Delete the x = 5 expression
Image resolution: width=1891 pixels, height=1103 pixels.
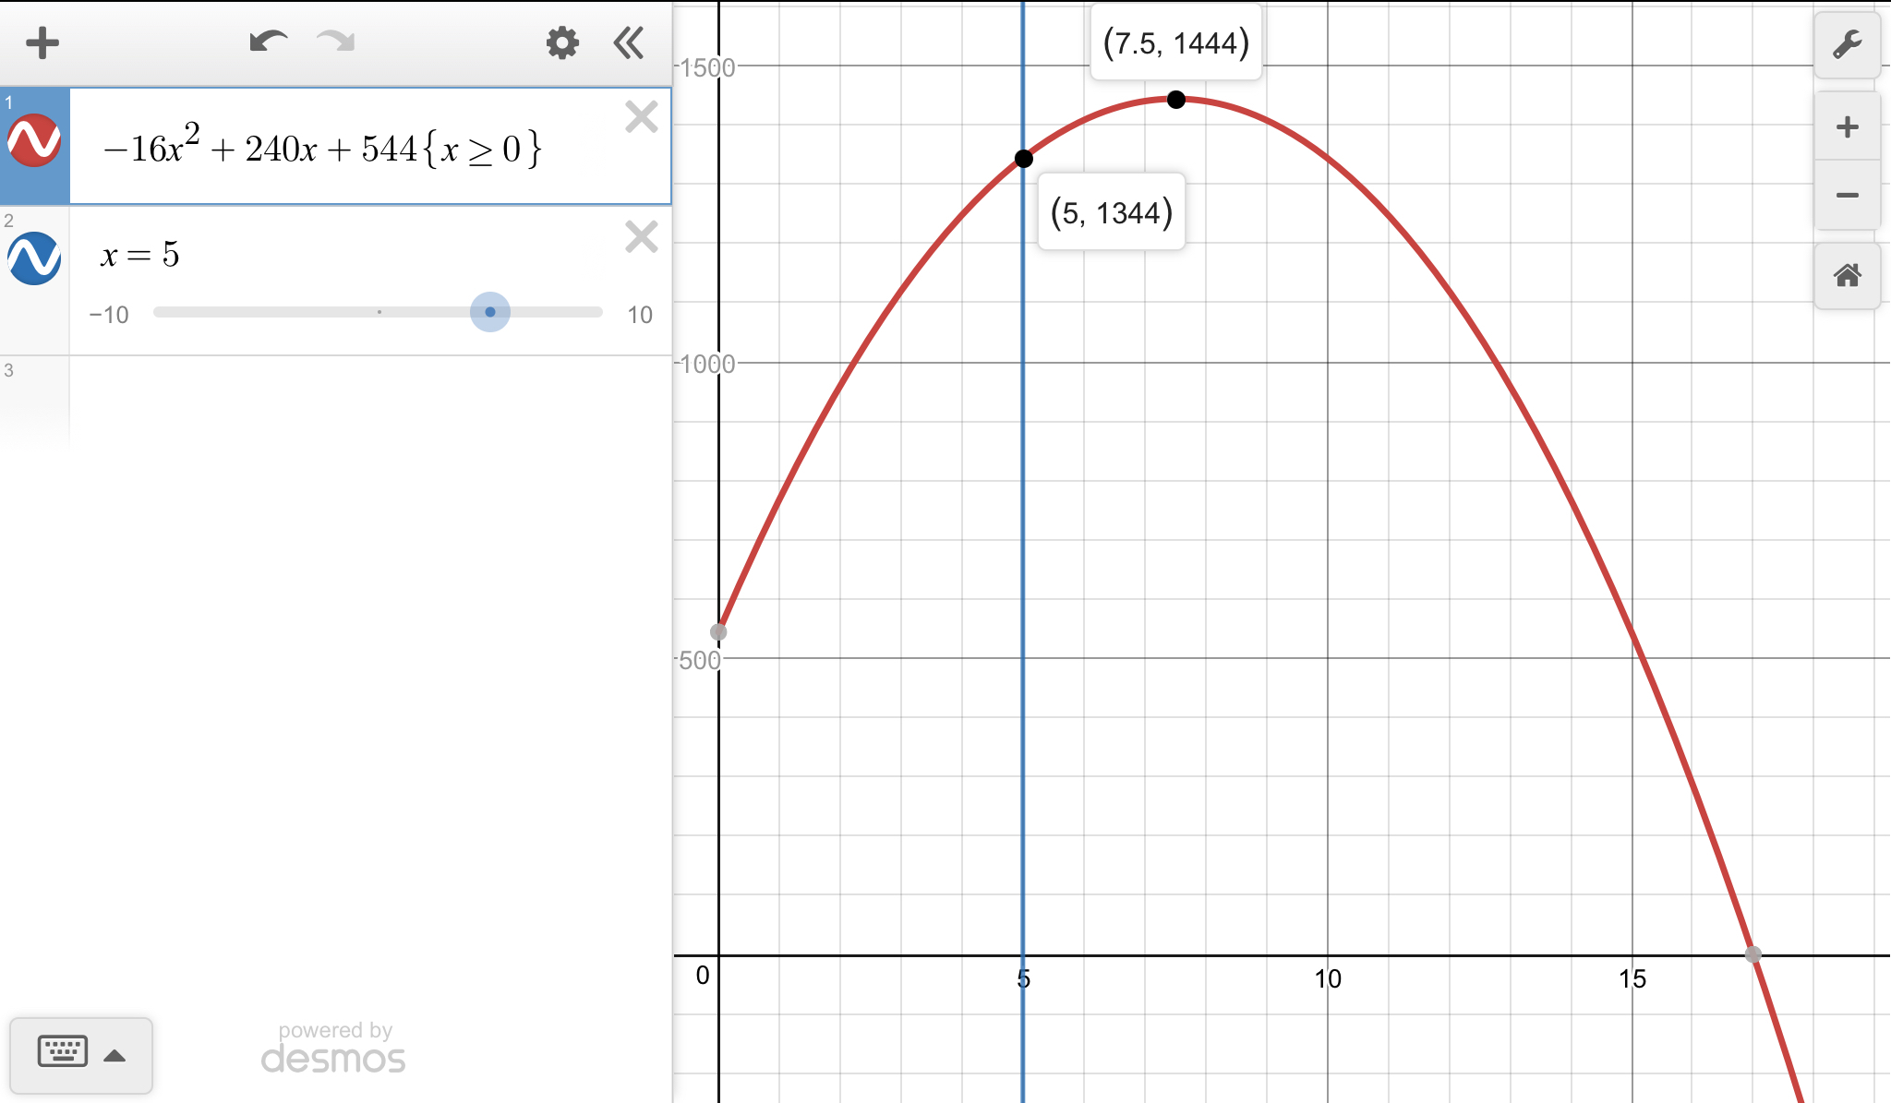pos(641,237)
